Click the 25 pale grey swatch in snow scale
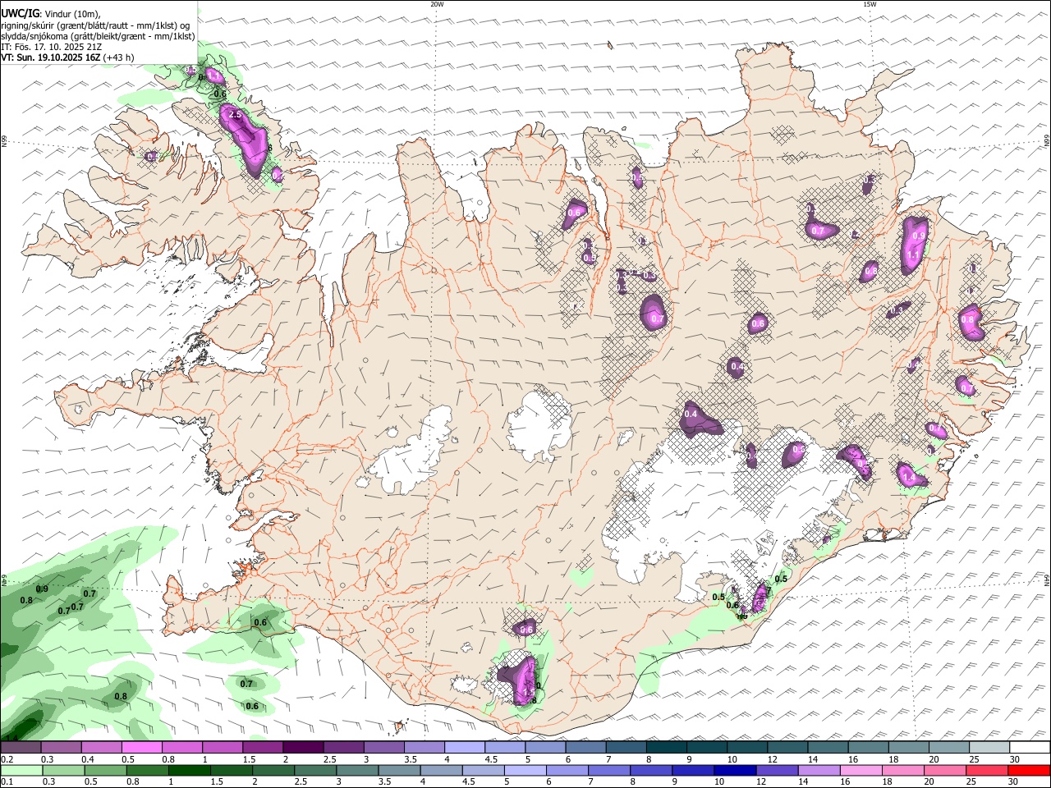The height and width of the screenshot is (788, 1051). click(990, 747)
